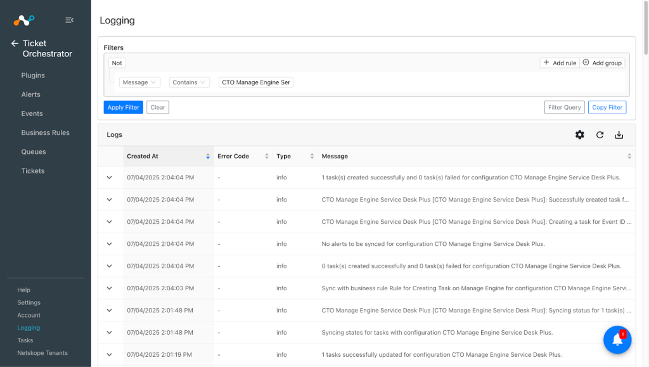Sort by Created At column arrows
The height and width of the screenshot is (367, 649).
tap(208, 156)
